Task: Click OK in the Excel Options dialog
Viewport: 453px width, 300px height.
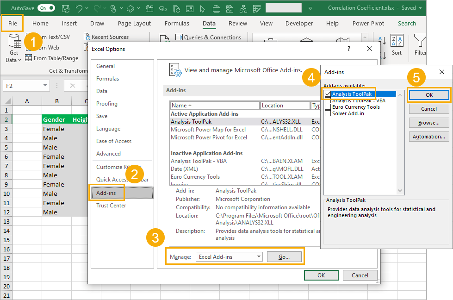Action: click(321, 275)
